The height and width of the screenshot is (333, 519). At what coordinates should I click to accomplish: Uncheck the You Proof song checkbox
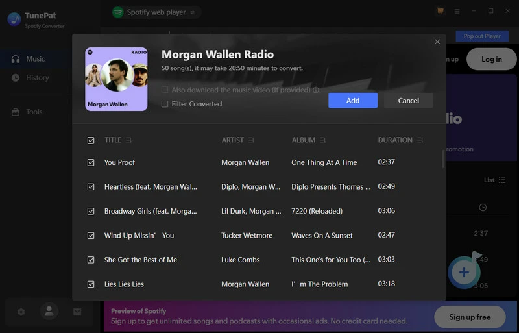point(91,163)
